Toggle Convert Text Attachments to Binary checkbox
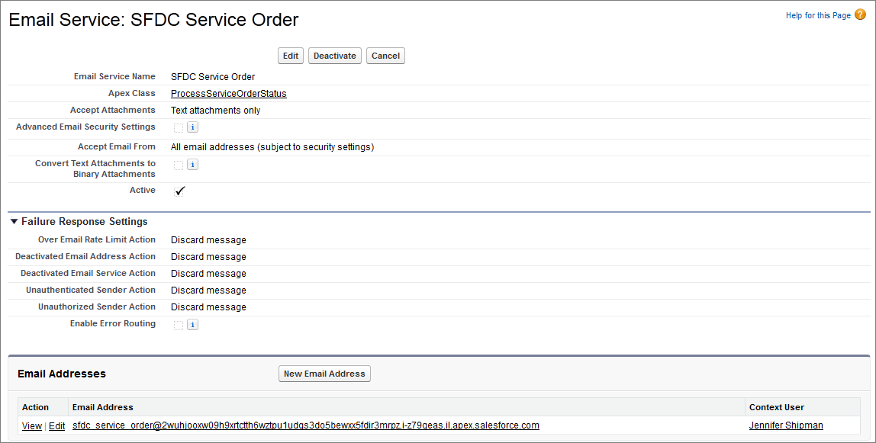Screen dimensions: 876x443 point(179,165)
